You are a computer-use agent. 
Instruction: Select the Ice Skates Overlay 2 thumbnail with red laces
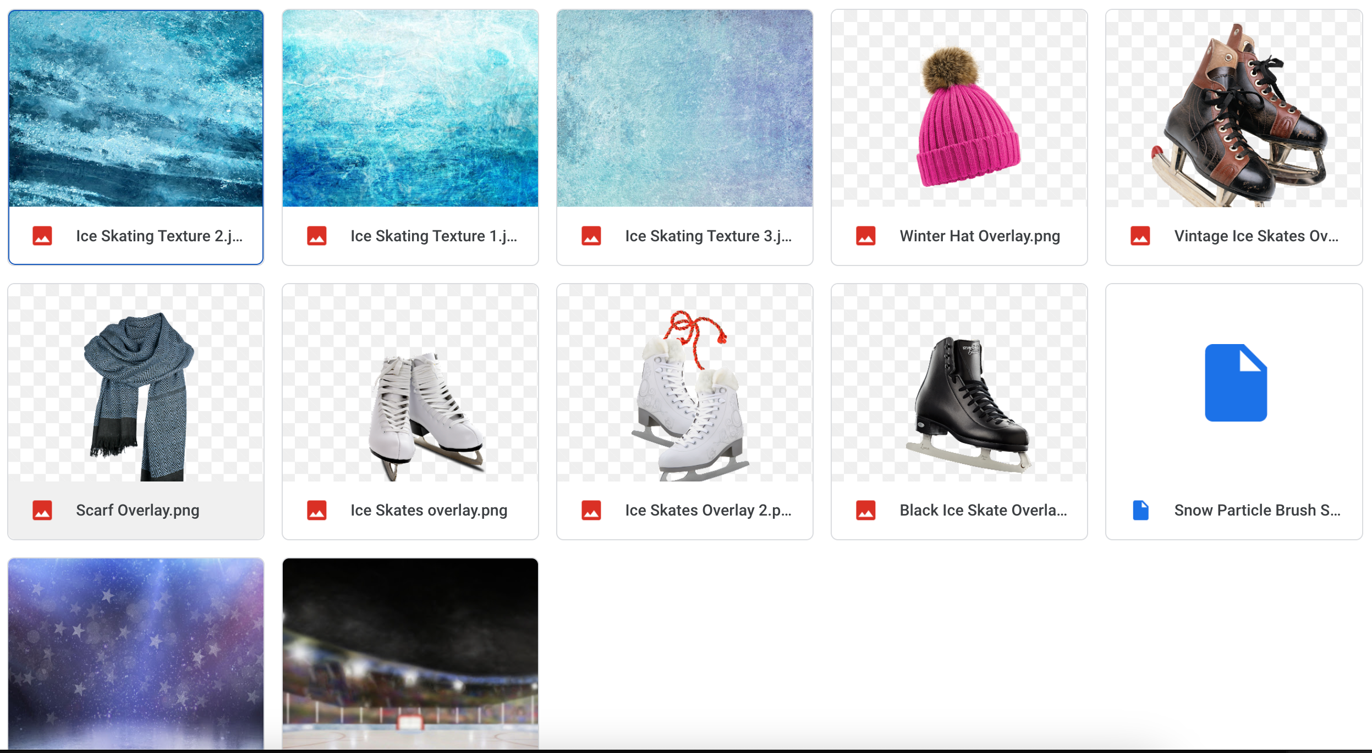pos(685,383)
